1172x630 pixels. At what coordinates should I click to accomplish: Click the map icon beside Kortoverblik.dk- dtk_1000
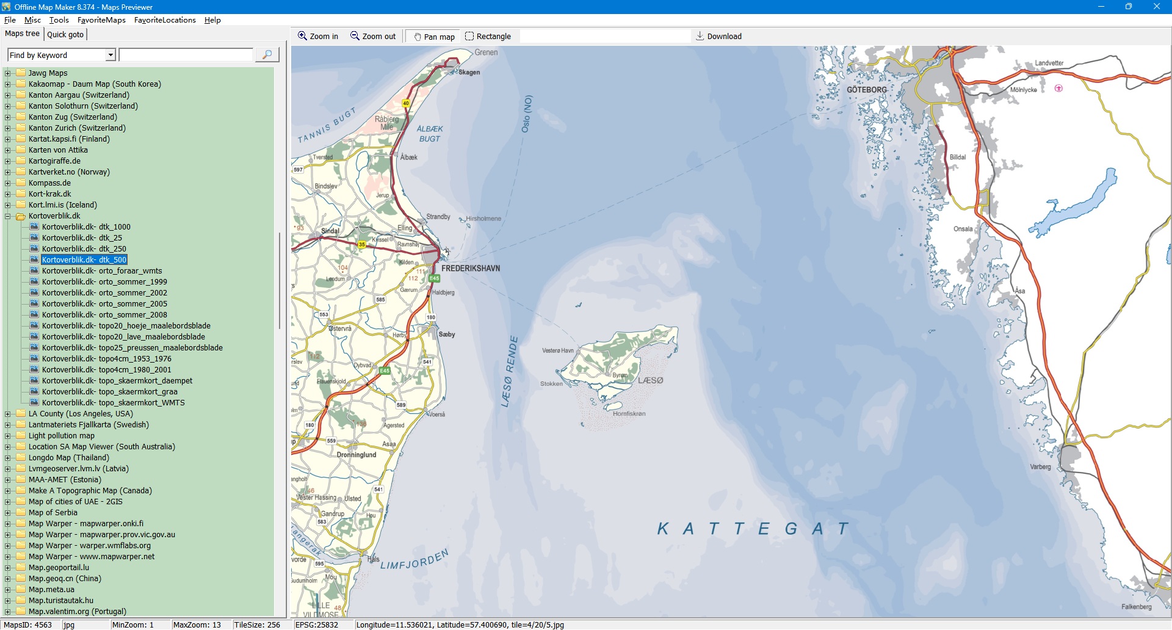[x=35, y=226]
